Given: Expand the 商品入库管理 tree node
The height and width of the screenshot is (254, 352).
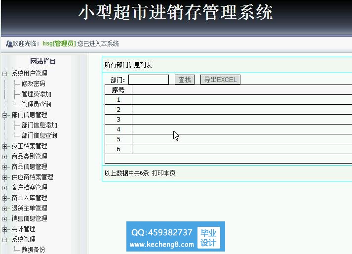Looking at the screenshot, I should tap(4, 198).
